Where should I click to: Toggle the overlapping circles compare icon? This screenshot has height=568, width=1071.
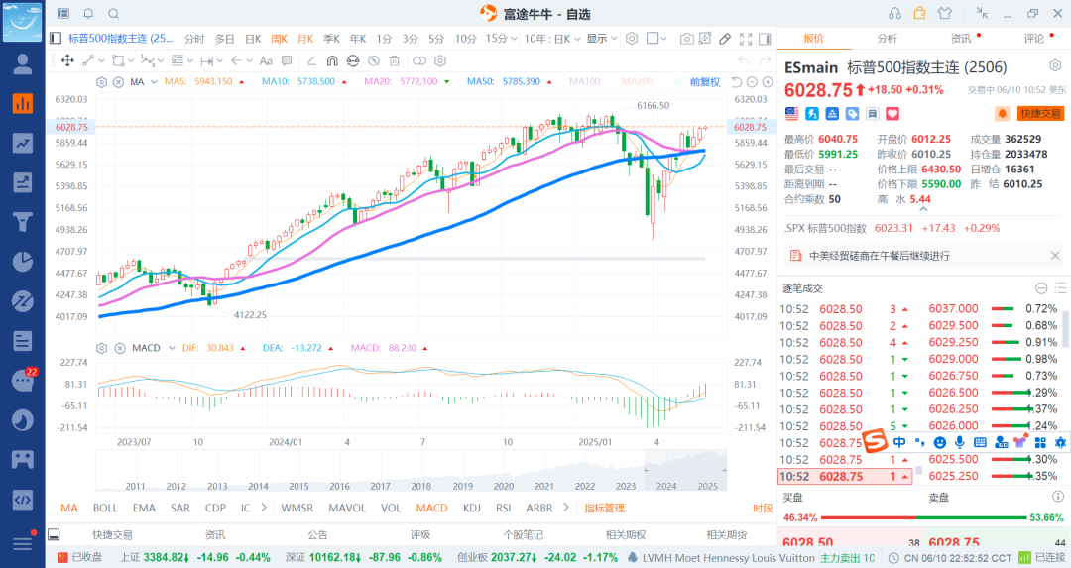(419, 60)
